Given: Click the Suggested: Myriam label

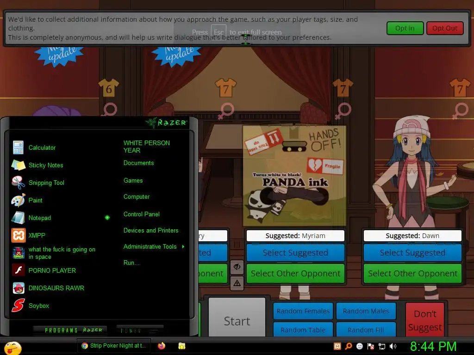Looking at the screenshot, I should (295, 236).
